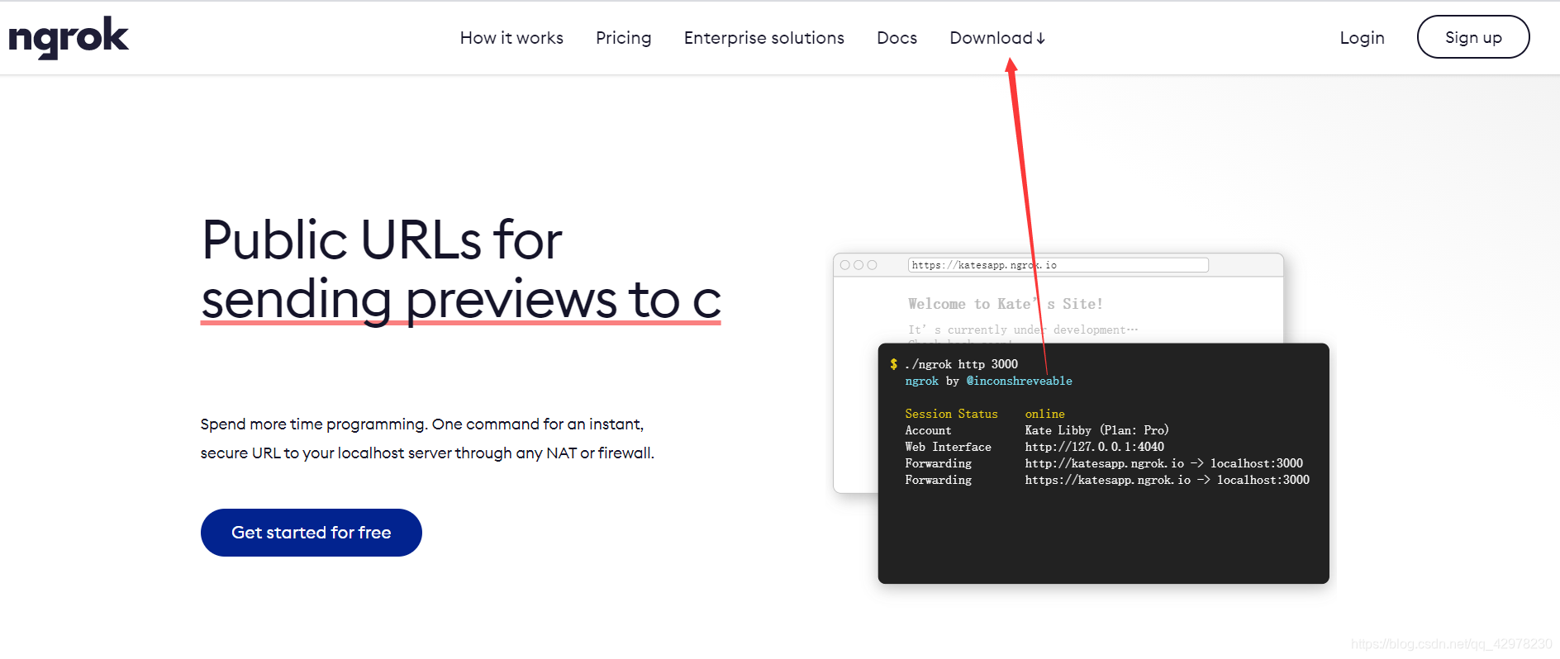Click the 'http://127.0.0.1:4040' text
The image size is (1560, 659).
coord(1095,447)
